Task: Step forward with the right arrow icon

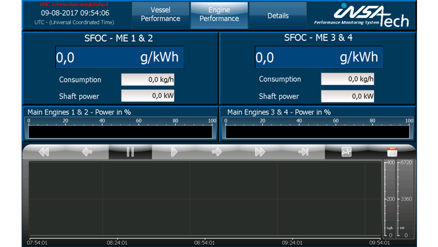Action: (x=217, y=152)
